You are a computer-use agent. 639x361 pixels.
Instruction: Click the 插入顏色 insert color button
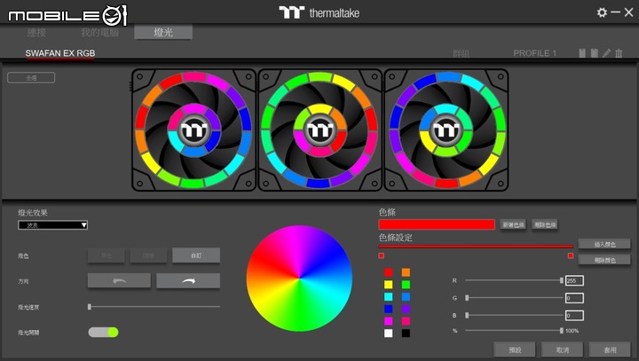point(604,244)
